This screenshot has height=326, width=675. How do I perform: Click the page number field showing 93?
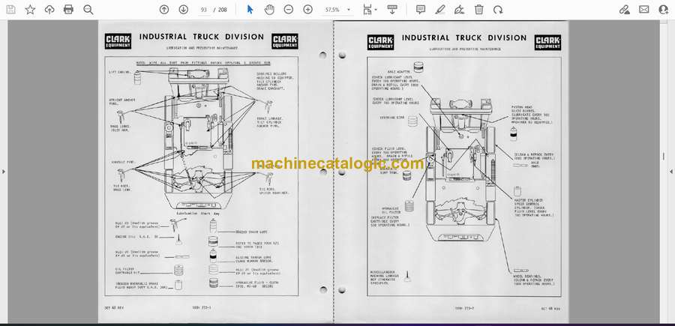click(x=204, y=10)
